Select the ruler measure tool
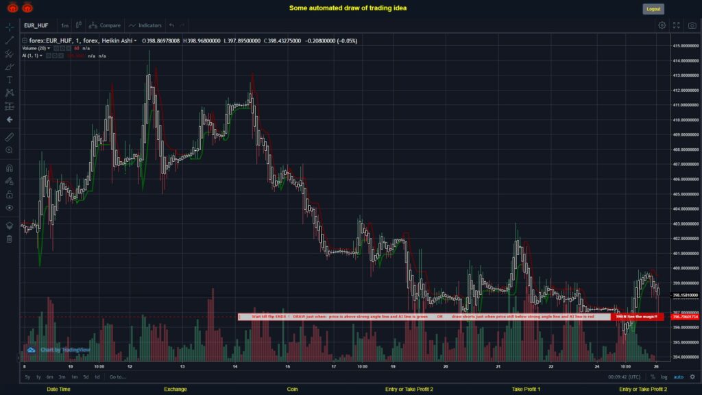 [10, 137]
